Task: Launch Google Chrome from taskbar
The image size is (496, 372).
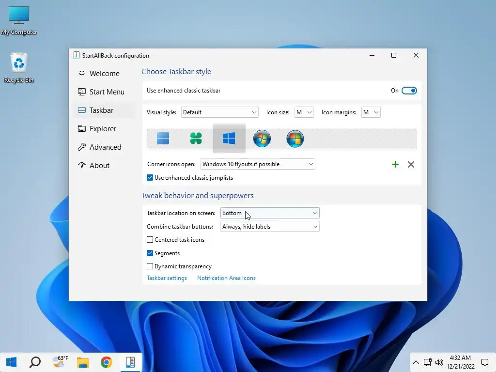Action: [x=106, y=362]
